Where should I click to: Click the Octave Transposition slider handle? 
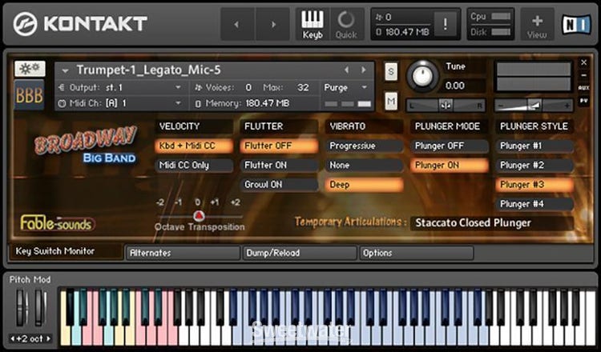[x=199, y=216]
